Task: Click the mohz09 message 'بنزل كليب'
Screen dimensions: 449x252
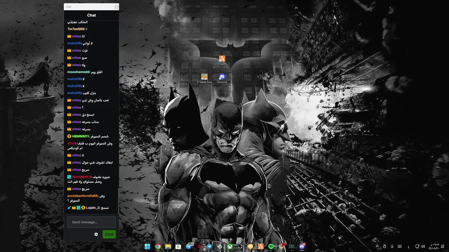Action: 89,93
